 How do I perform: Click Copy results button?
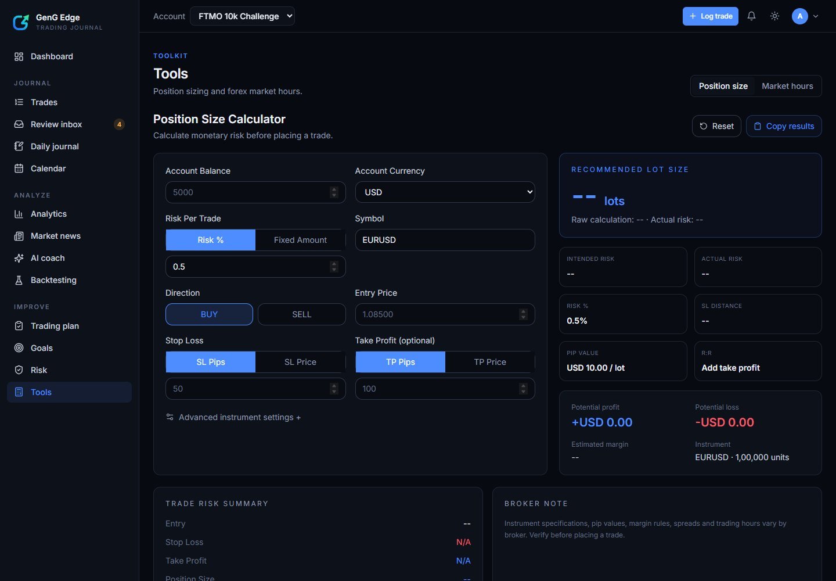pos(784,126)
